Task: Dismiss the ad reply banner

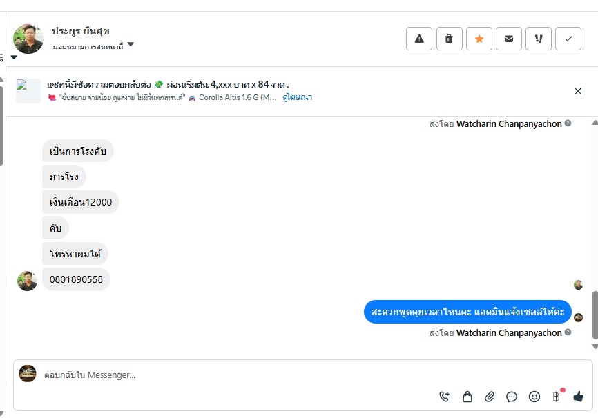Action: point(578,91)
